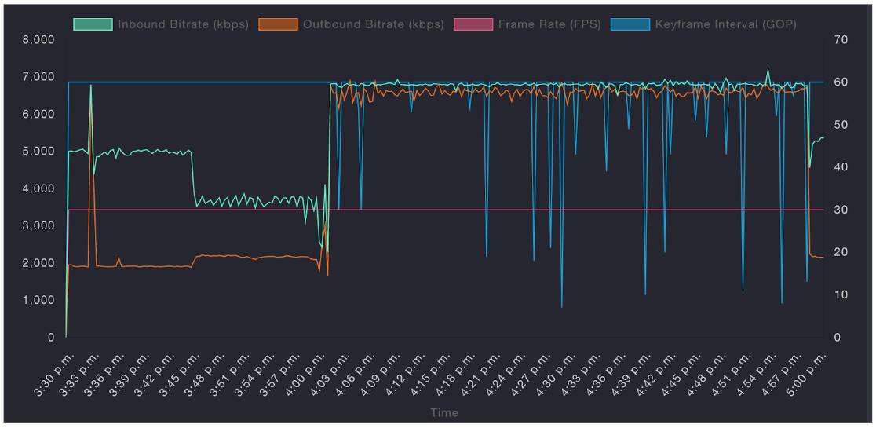
Task: Hide the 'Outbound Bitrate (kbps)' series via its label
Action: point(374,24)
